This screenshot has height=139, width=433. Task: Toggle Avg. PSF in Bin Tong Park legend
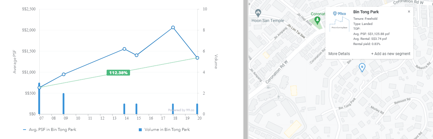50,130
